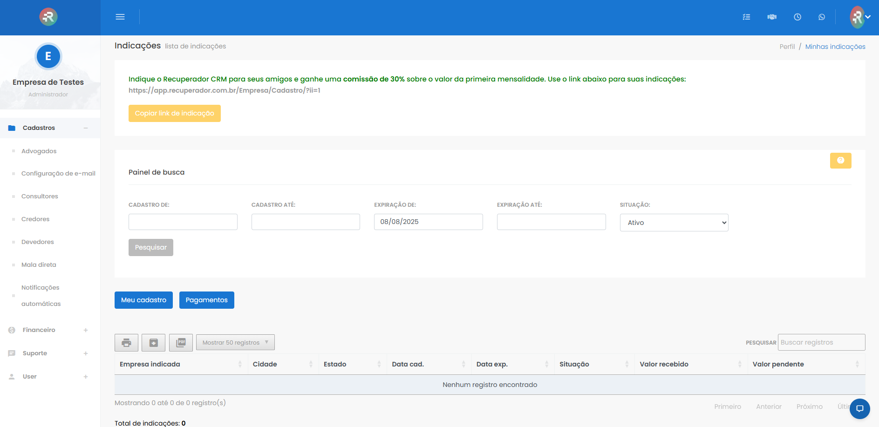Go to Devedores in sidebar
The width and height of the screenshot is (879, 427).
point(38,242)
